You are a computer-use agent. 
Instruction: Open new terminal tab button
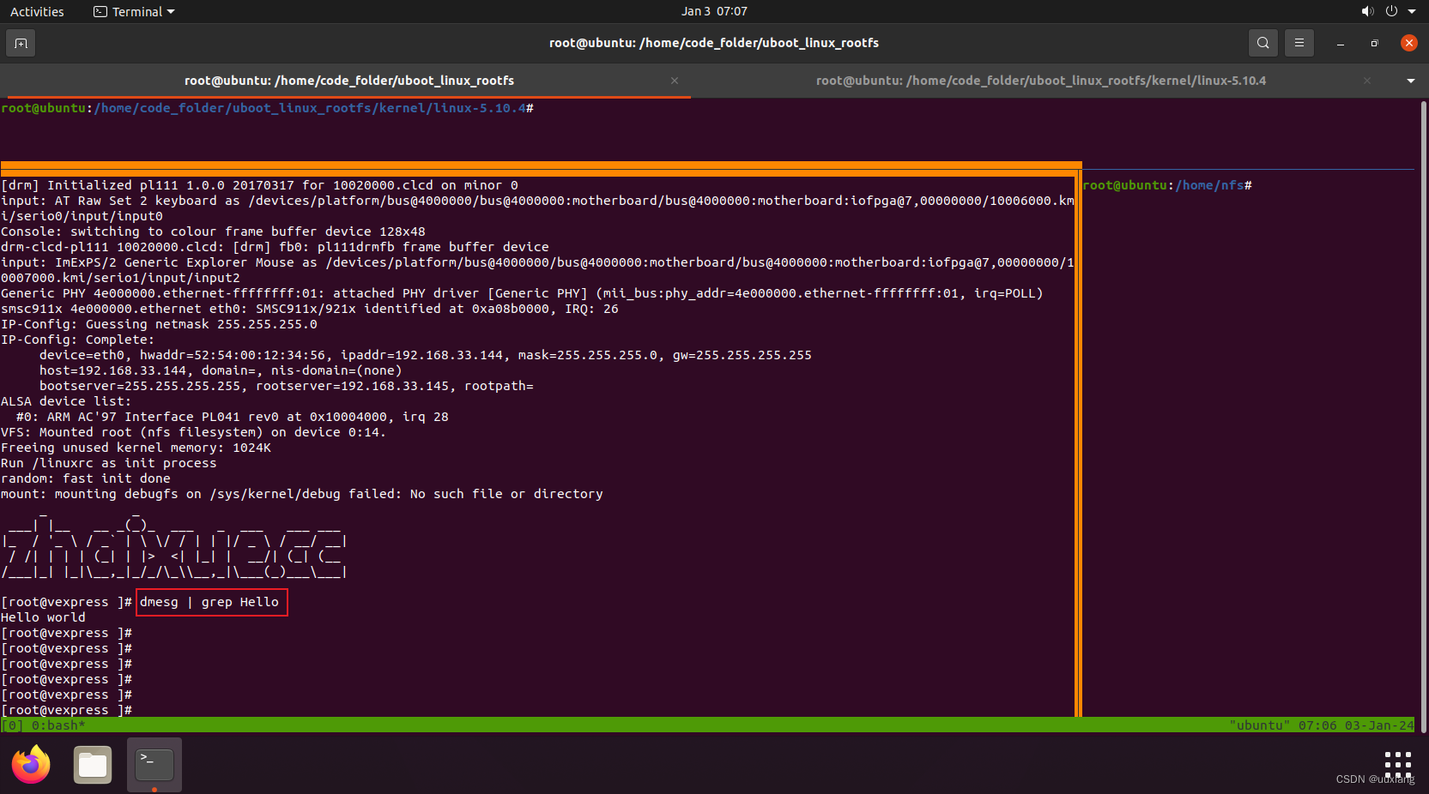[x=21, y=43]
